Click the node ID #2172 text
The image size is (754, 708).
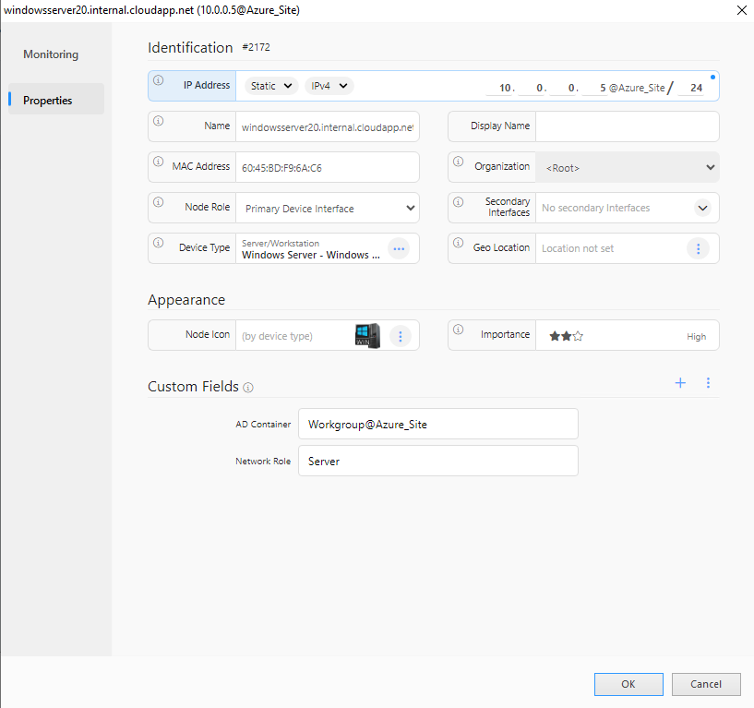(x=257, y=47)
